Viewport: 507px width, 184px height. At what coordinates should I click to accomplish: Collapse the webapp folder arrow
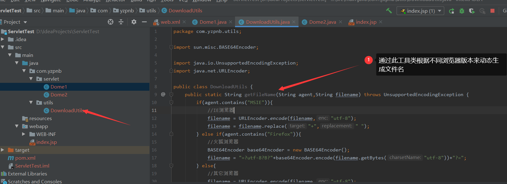tap(17, 126)
